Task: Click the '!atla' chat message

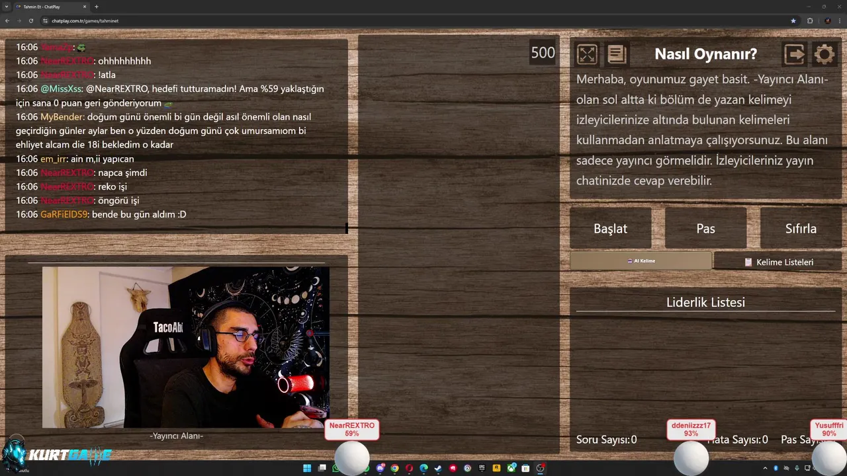Action: coord(107,75)
